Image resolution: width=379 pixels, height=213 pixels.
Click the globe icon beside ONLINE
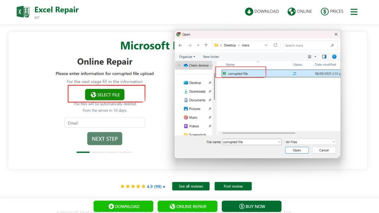pyautogui.click(x=292, y=12)
